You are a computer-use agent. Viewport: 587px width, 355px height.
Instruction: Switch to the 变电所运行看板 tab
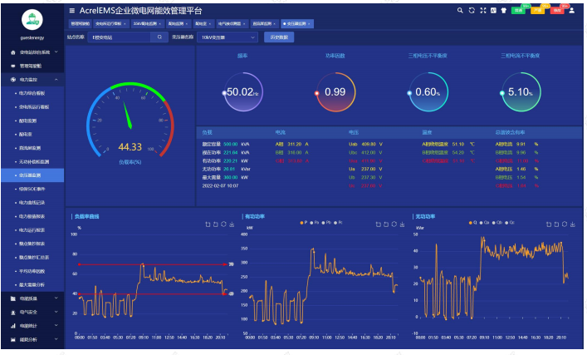click(110, 23)
